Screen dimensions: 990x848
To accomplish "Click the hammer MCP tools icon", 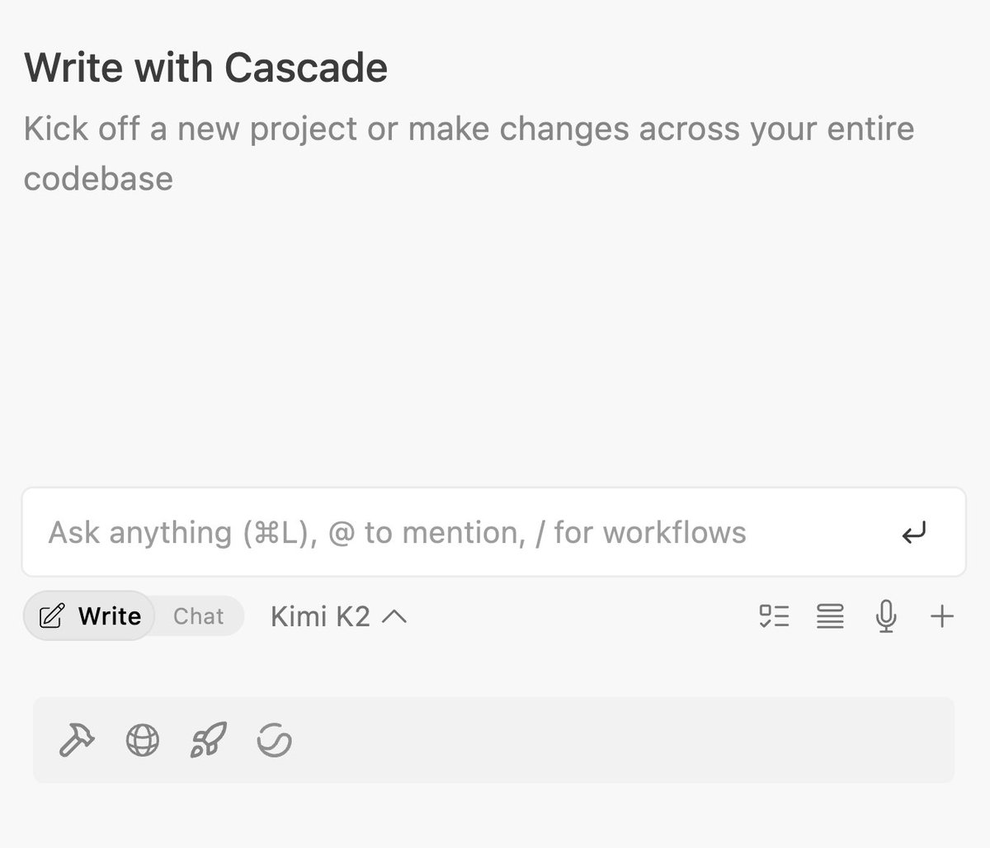I will (x=77, y=740).
